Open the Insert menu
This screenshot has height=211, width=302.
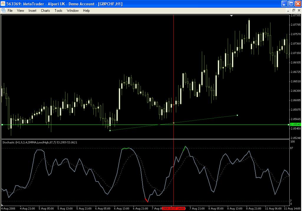coord(32,11)
